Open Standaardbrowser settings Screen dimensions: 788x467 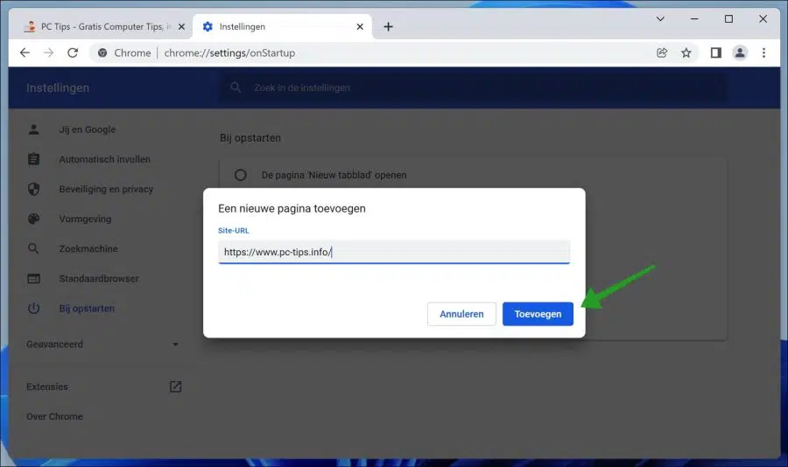99,278
